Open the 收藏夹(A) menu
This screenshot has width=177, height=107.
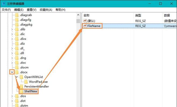coord(46,10)
